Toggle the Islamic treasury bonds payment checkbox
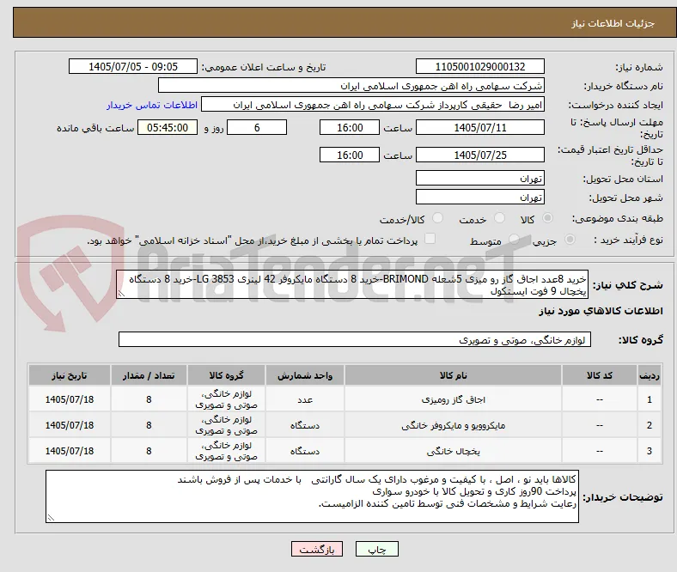 430,239
